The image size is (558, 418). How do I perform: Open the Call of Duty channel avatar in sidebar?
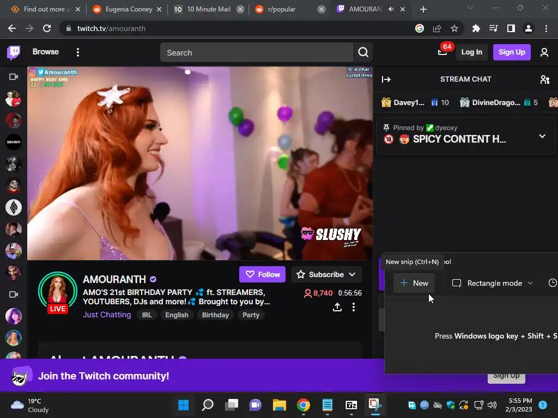(14, 142)
